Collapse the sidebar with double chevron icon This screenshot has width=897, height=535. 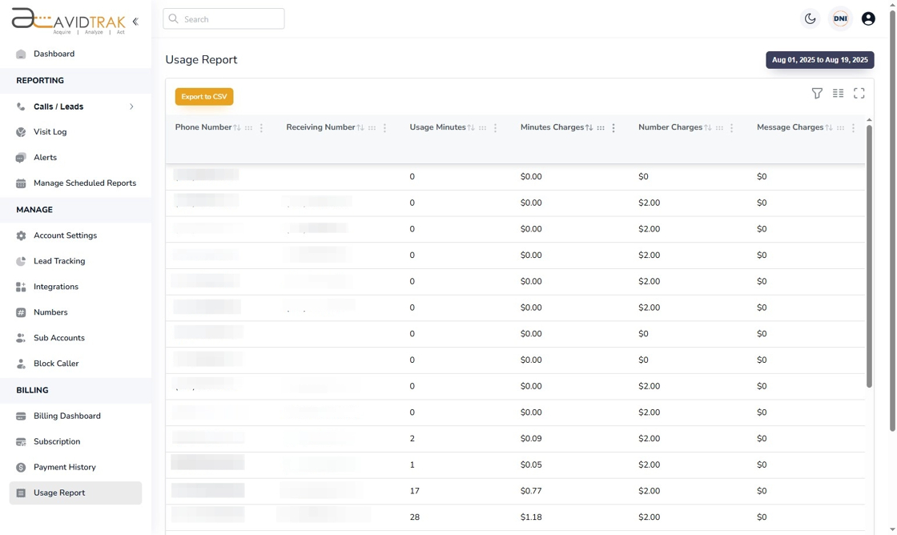click(x=135, y=22)
